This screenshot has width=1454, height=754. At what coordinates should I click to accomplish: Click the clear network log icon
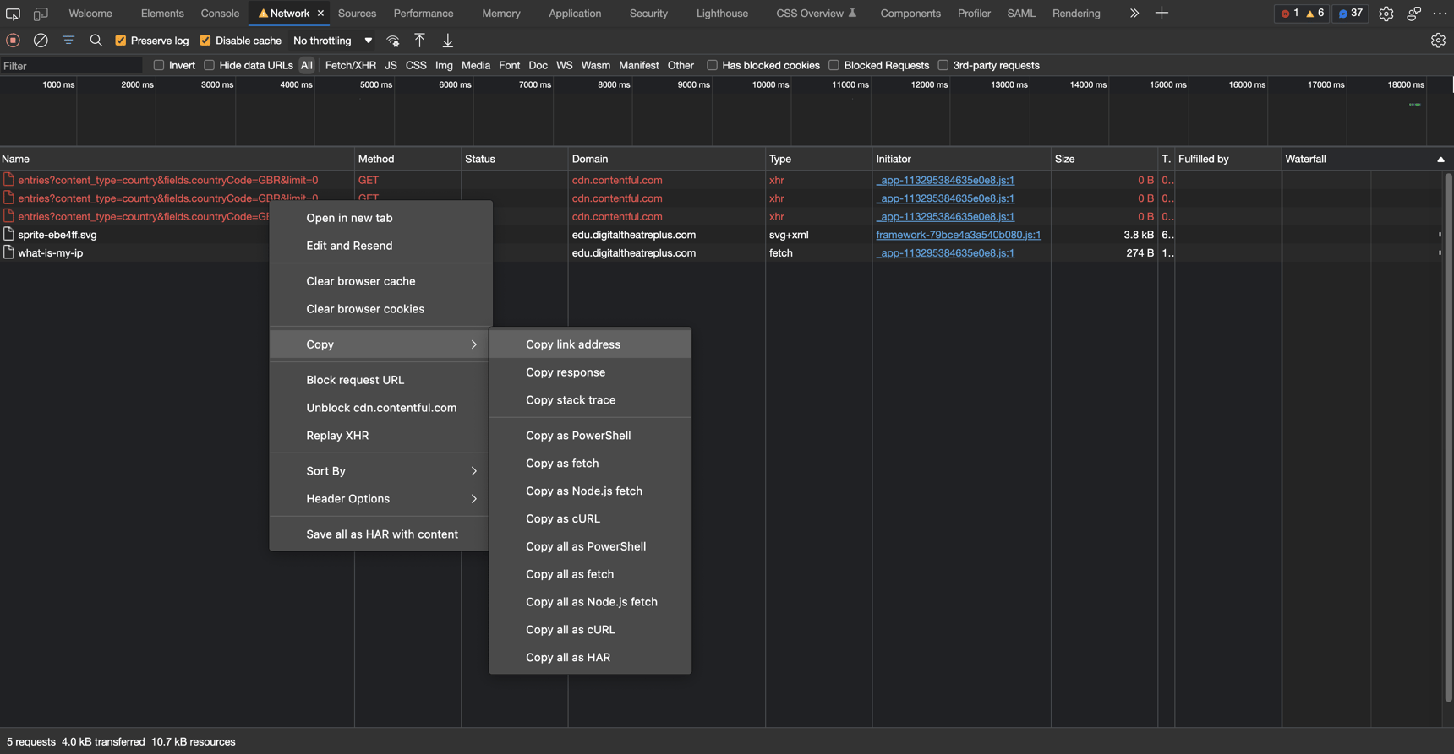pyautogui.click(x=41, y=41)
